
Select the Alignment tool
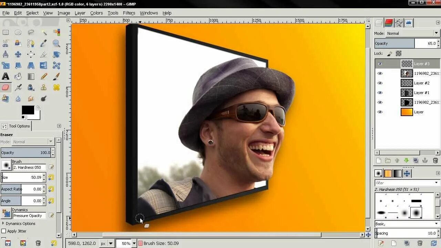(31, 54)
